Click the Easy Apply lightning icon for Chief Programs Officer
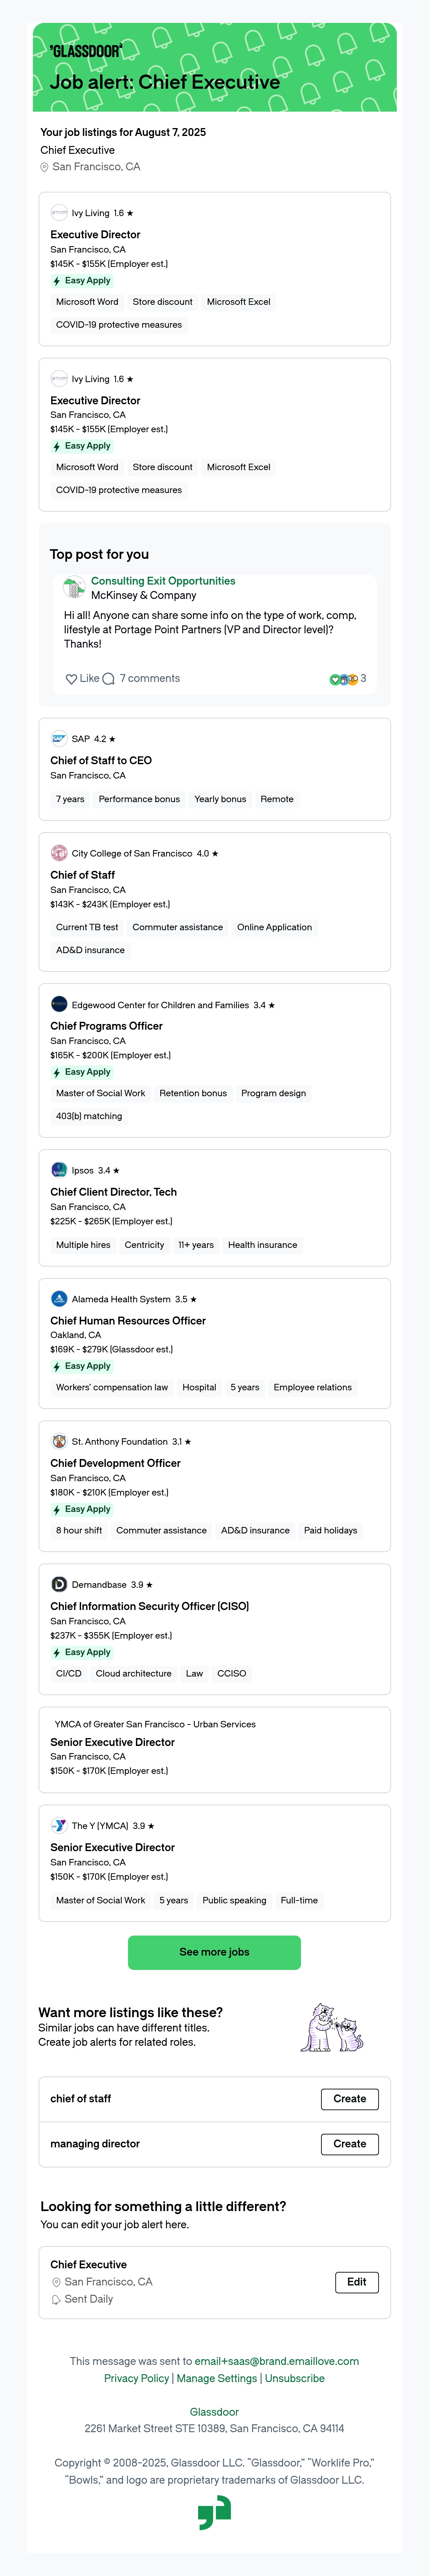 click(x=57, y=1073)
